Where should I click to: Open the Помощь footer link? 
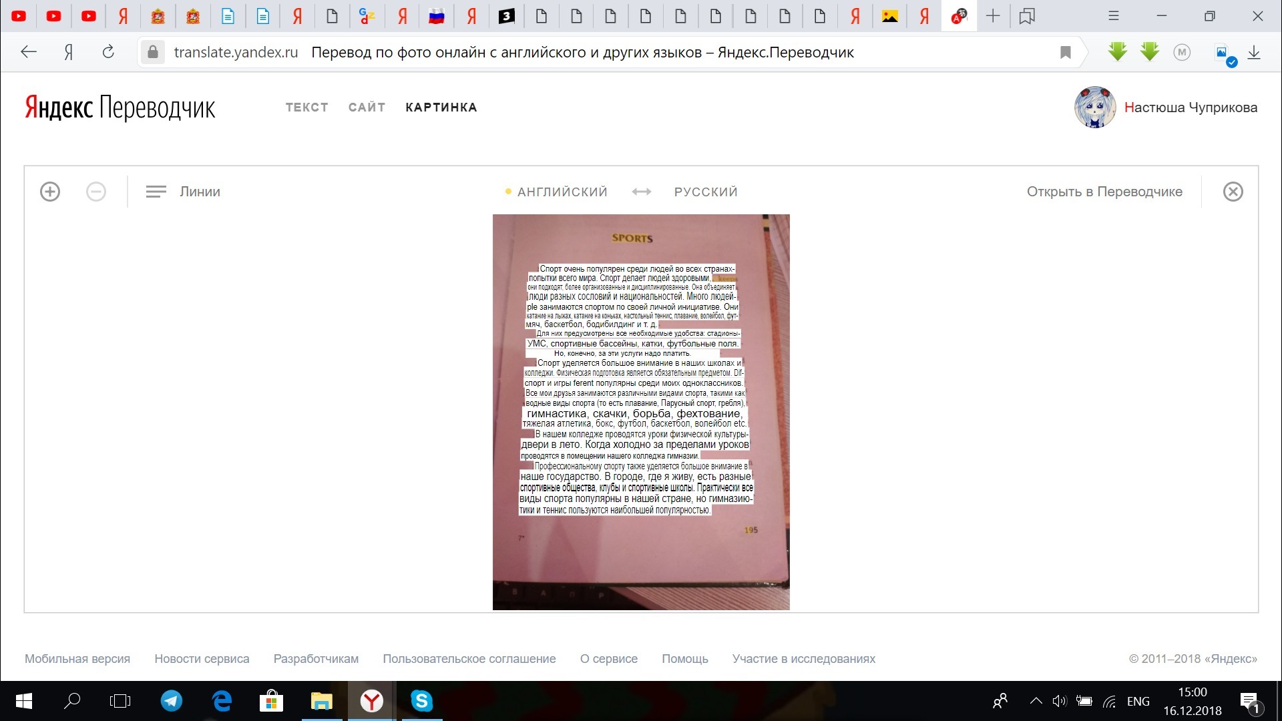684,659
